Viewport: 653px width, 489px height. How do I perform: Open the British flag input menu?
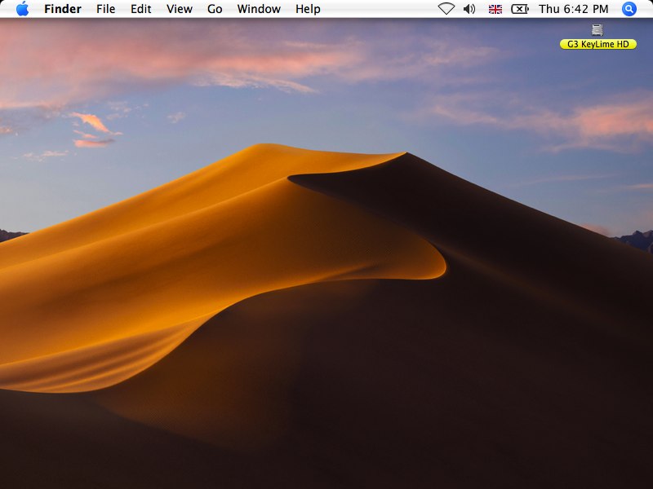tap(495, 9)
